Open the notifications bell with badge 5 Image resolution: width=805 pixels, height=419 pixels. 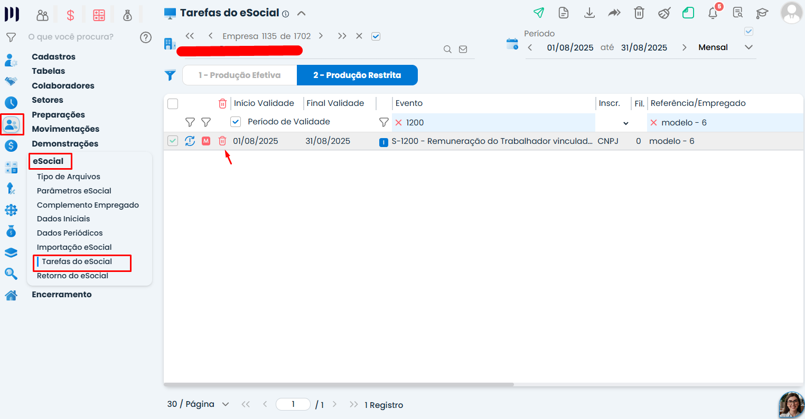pyautogui.click(x=713, y=12)
